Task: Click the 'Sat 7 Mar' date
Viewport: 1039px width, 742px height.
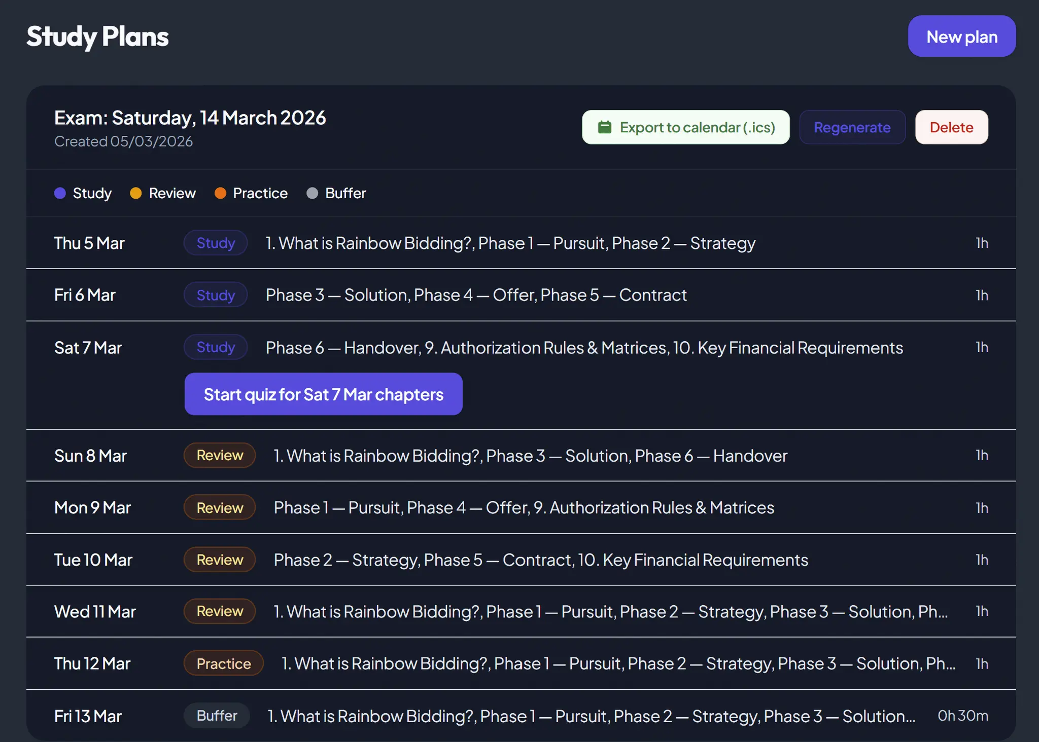Action: [88, 348]
